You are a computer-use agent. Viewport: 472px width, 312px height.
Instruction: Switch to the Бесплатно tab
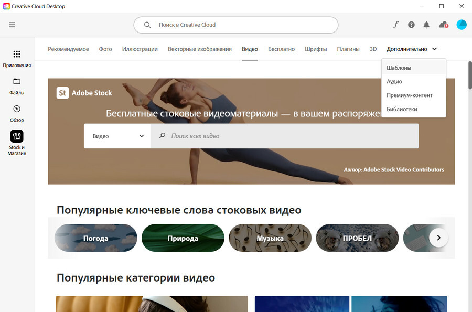point(282,49)
